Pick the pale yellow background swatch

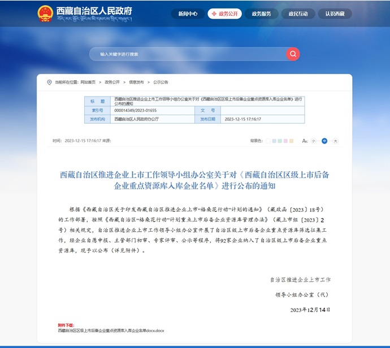coord(291,141)
